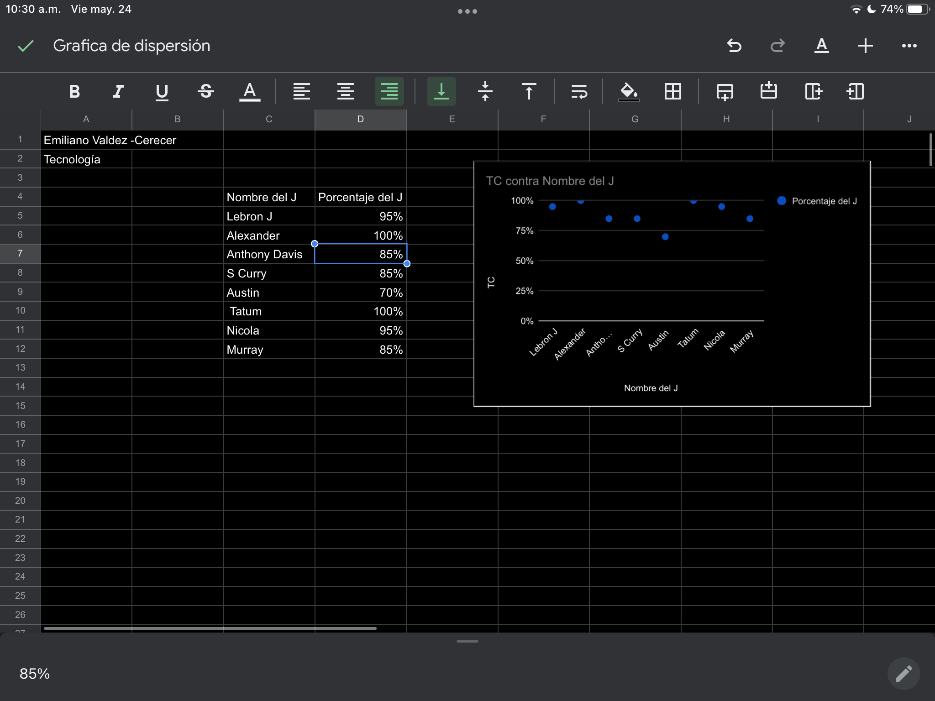Open the fill color picker
This screenshot has width=935, height=701.
(x=629, y=91)
